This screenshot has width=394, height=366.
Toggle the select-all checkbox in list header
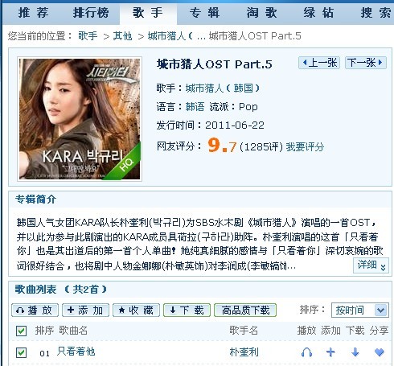point(21,331)
